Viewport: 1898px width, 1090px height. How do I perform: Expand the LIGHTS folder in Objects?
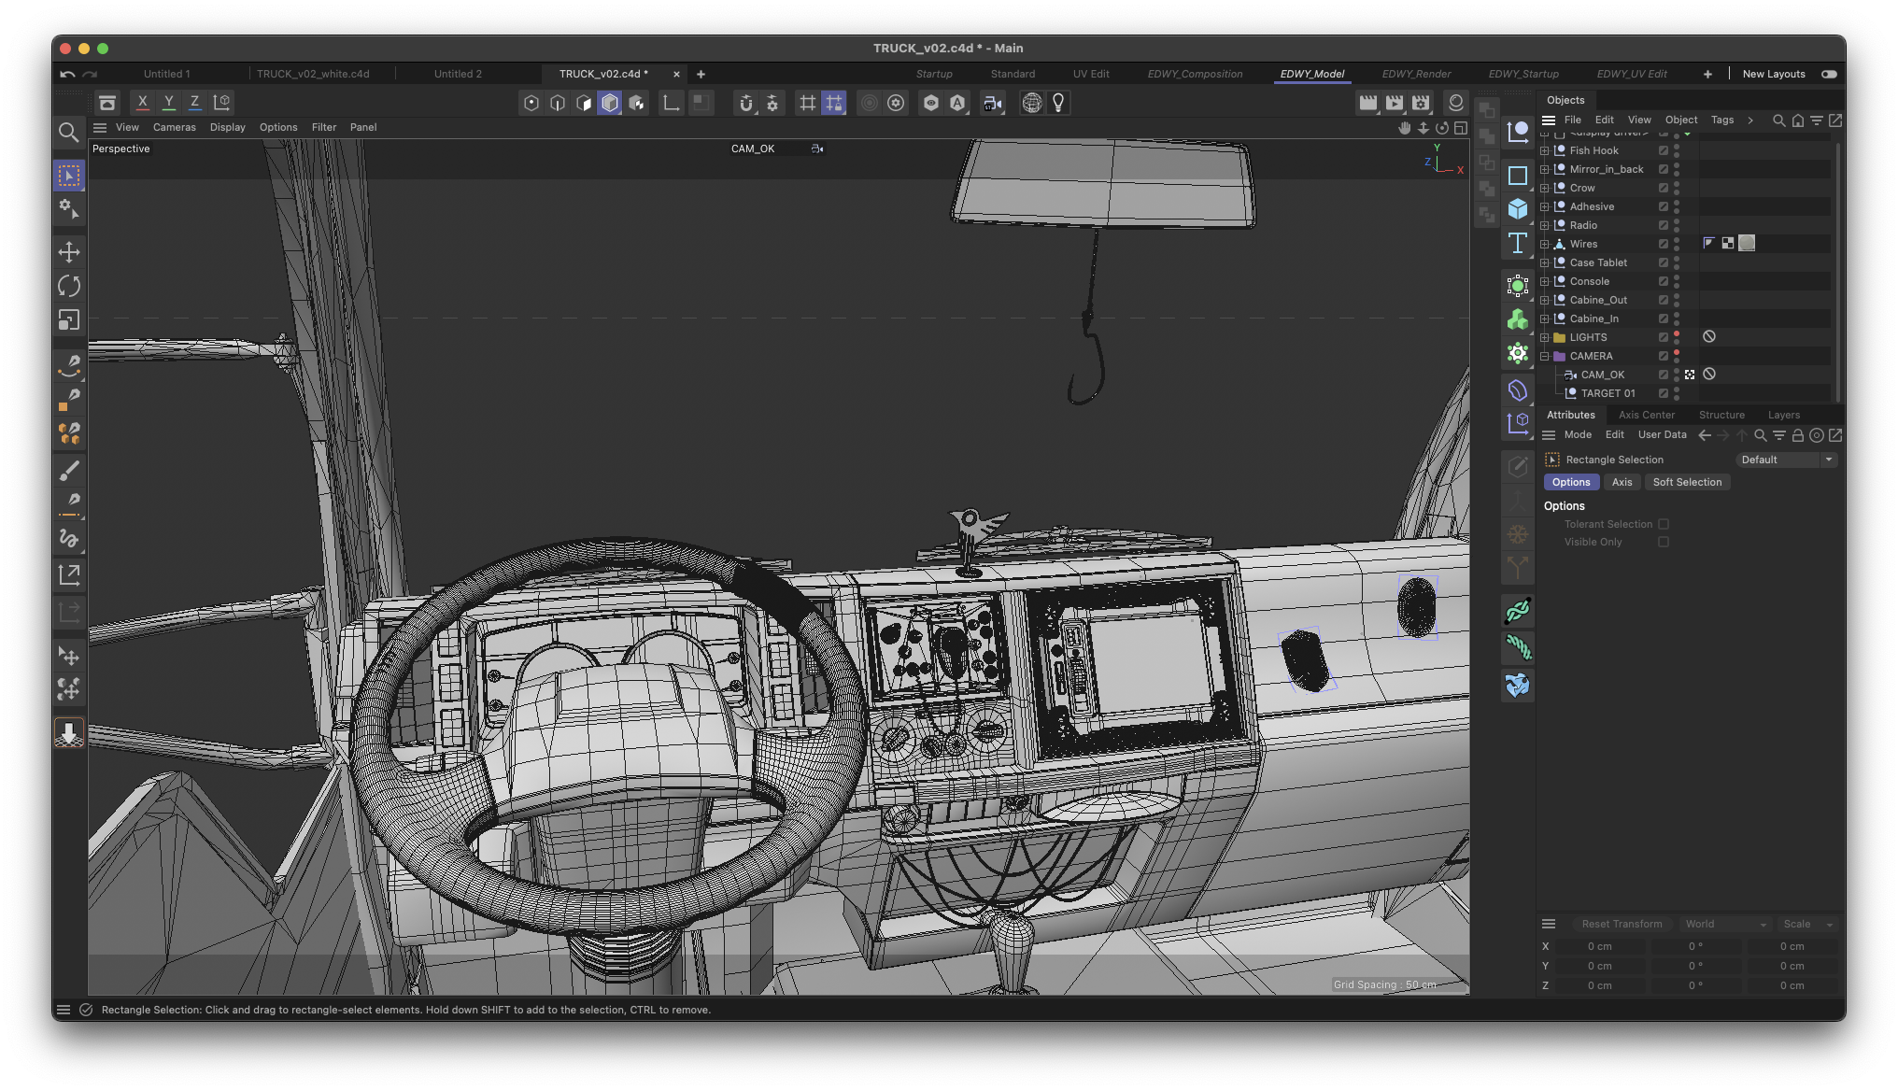tap(1545, 337)
